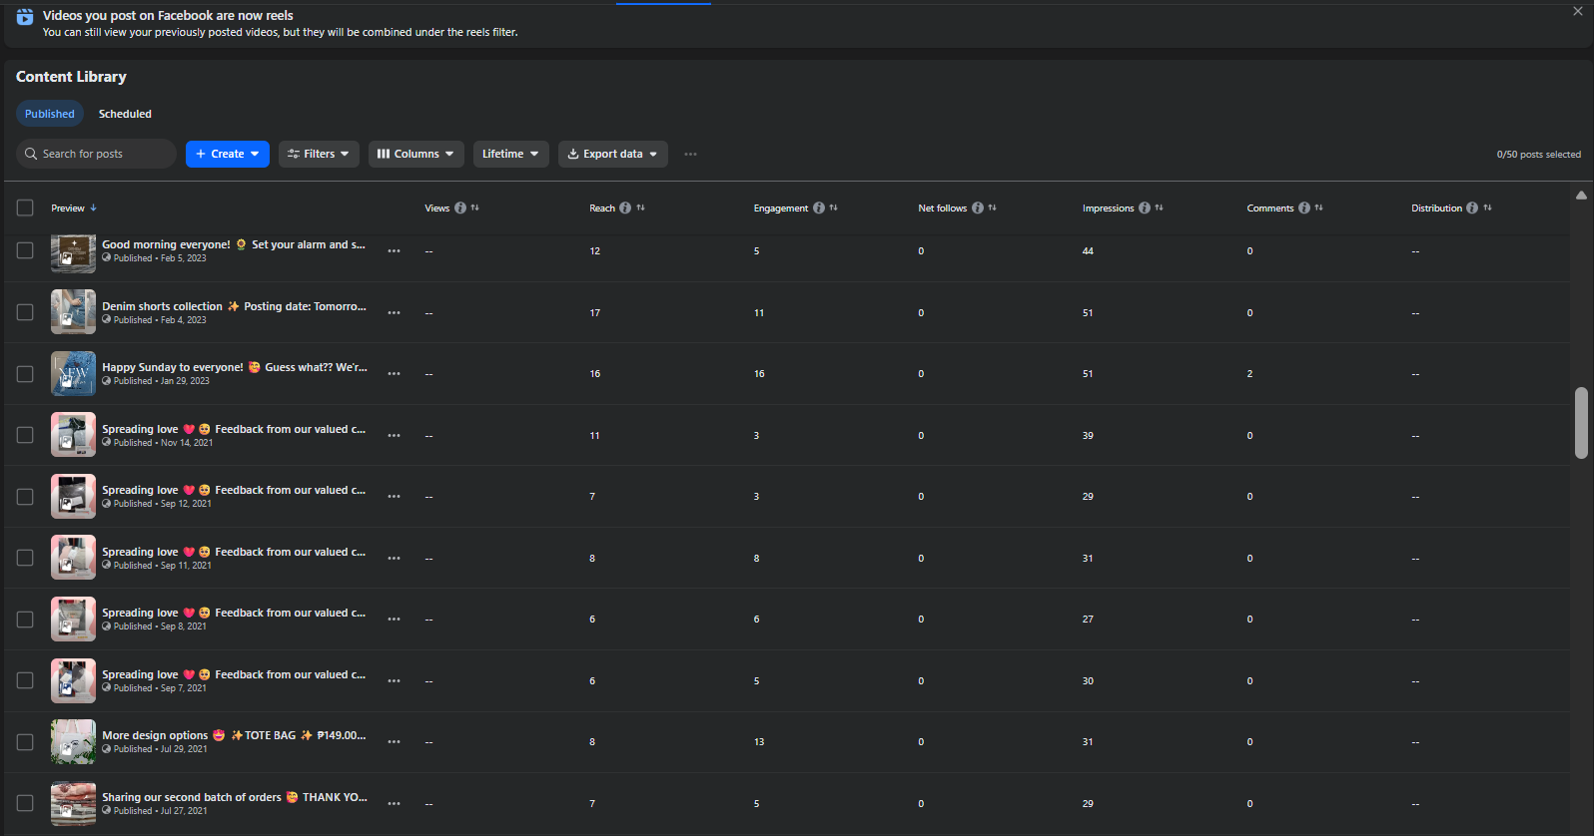Click the Views column info icon
This screenshot has width=1594, height=836.
(x=460, y=209)
